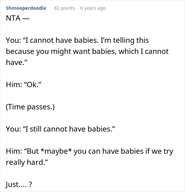The height and width of the screenshot is (192, 185).
Task: Click the asterisk-wrapped word "*maybe*"
Action: tap(56, 151)
